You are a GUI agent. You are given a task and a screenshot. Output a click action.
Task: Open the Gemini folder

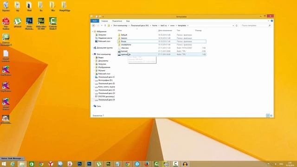click(124, 38)
